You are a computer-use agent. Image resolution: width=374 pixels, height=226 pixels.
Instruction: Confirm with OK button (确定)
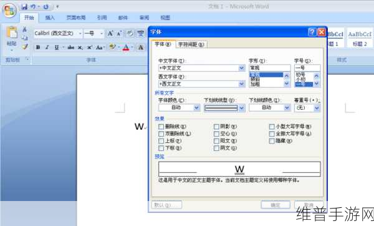tap(276, 205)
